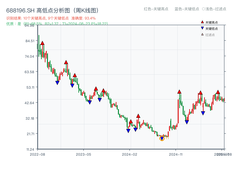Click the red triangle icon in the 关键高点 legend

[x=202, y=22]
